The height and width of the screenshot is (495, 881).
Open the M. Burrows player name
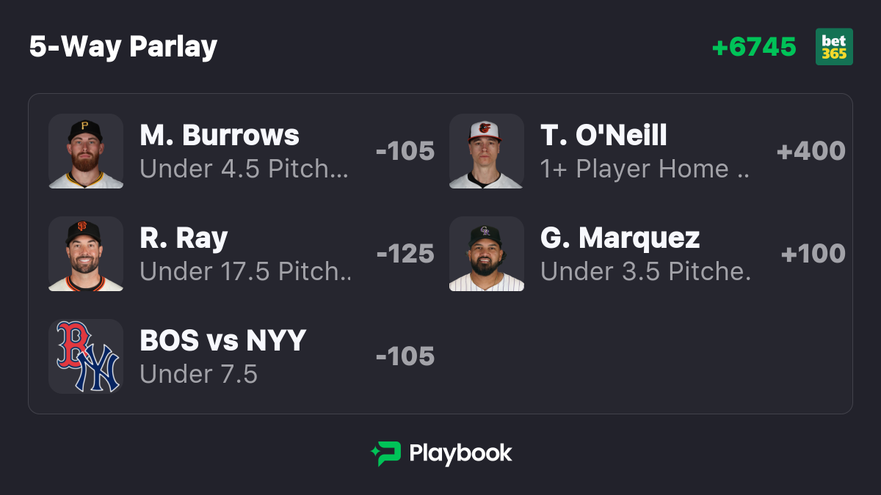tap(220, 135)
